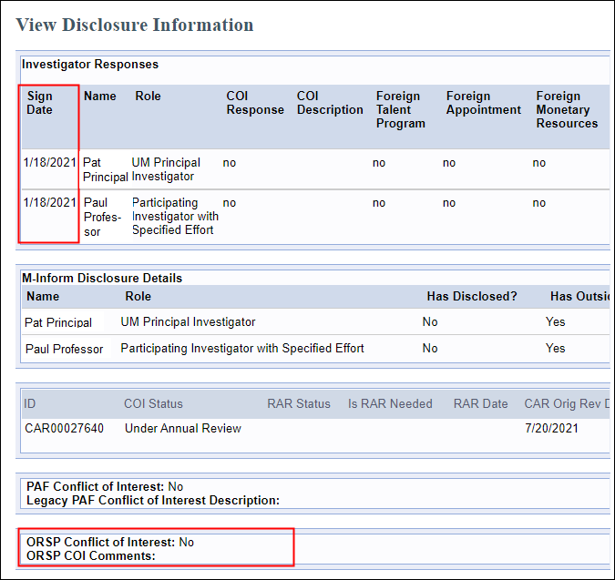Viewport: 615px width, 580px height.
Task: Select the 'Investigator Responses' section title
Action: [x=90, y=65]
